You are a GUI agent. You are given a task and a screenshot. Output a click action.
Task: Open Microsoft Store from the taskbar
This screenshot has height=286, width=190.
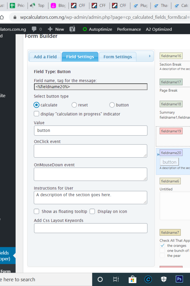tap(132, 279)
